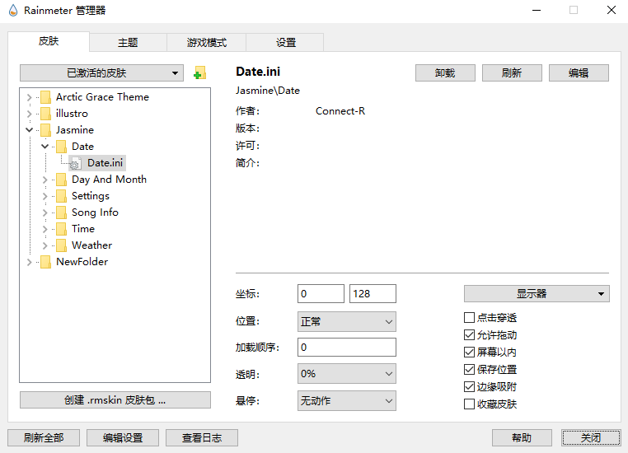This screenshot has width=628, height=453.
Task: Click the NewFolder folder icon
Action: tap(45, 262)
